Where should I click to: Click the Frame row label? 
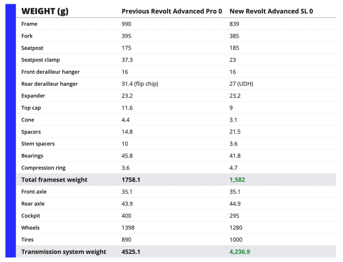click(x=29, y=24)
